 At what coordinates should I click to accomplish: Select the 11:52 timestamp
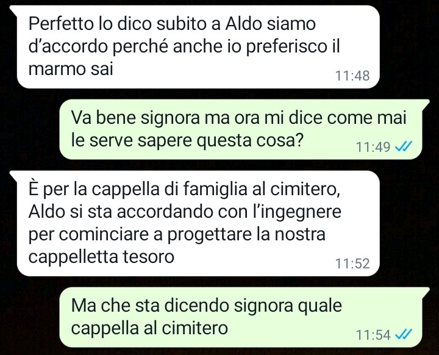tap(352, 264)
